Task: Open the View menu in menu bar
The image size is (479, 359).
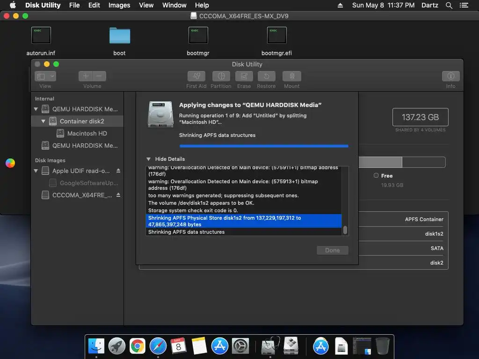Action: [x=146, y=5]
